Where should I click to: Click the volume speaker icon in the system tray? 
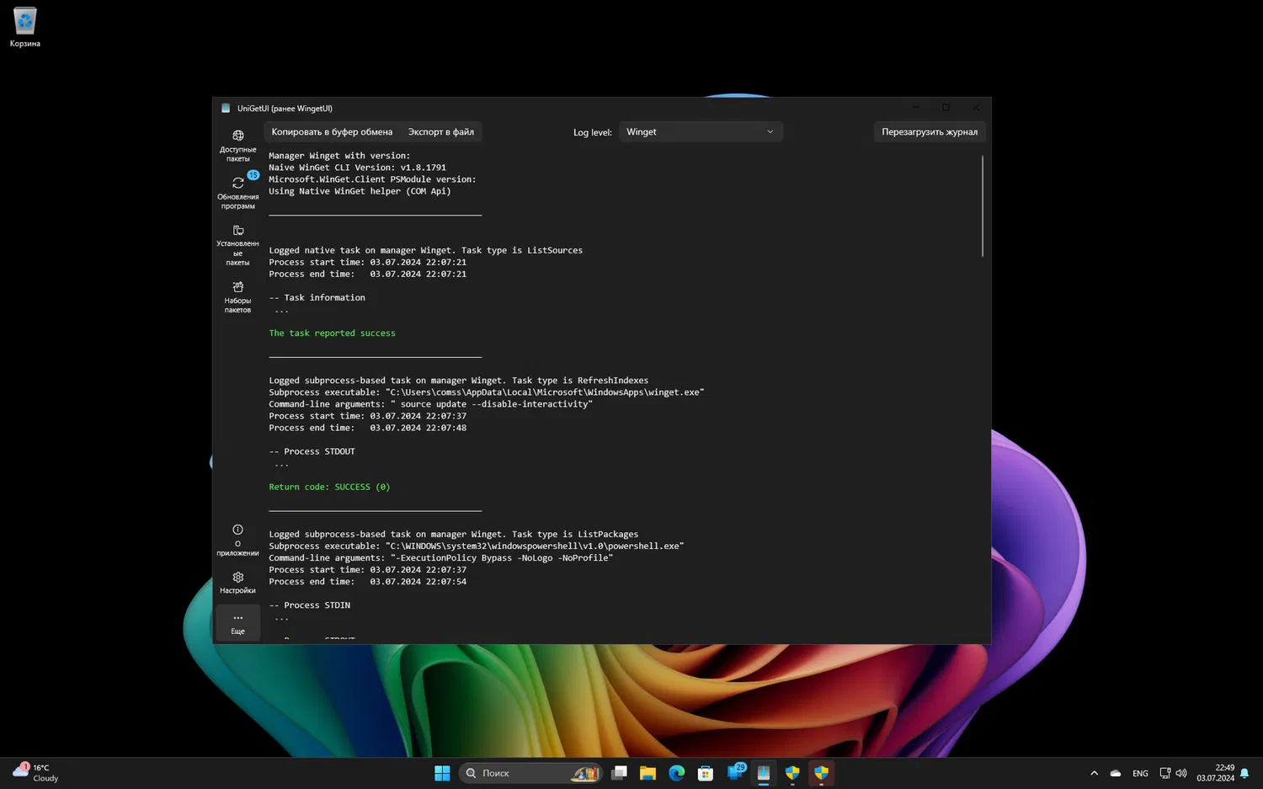tap(1181, 773)
